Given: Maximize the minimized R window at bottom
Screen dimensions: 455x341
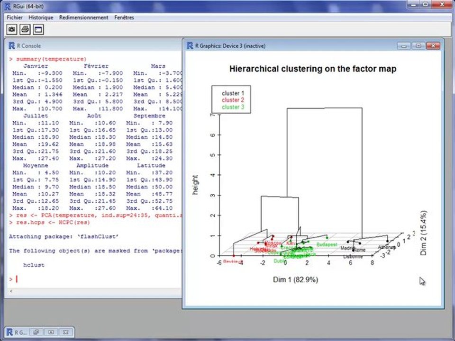Looking at the screenshot, I should (51, 332).
